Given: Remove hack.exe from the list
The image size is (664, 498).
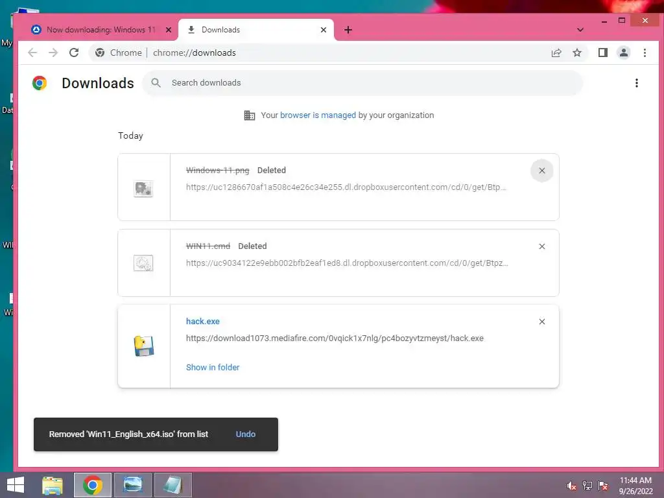Looking at the screenshot, I should [x=541, y=322].
